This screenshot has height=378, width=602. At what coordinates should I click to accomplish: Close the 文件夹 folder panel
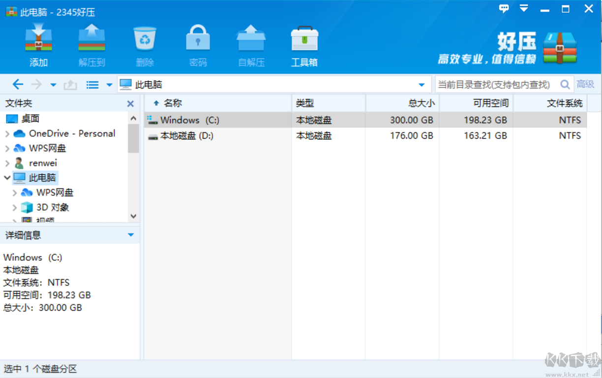pos(130,104)
